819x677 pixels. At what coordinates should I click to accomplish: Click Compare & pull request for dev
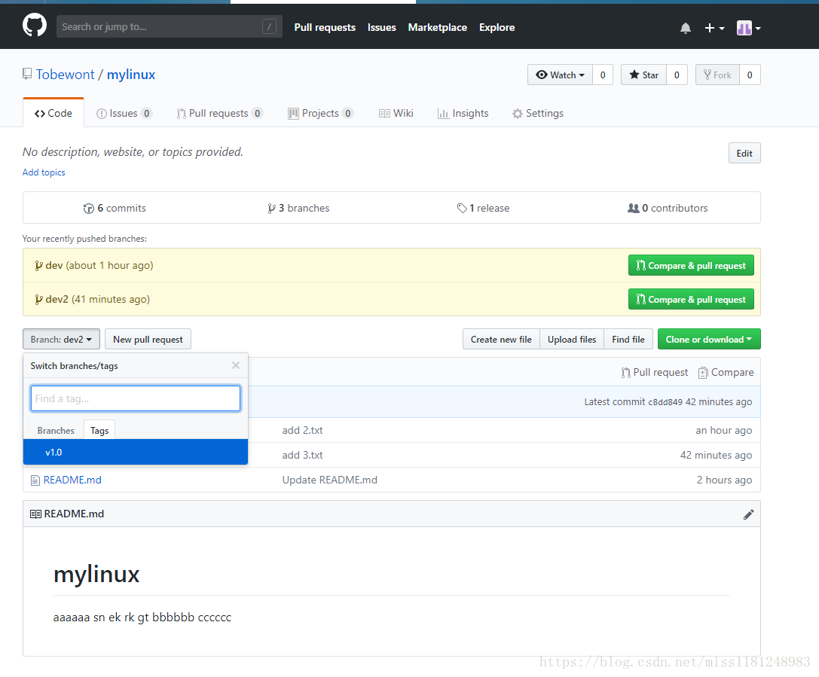pyautogui.click(x=691, y=265)
